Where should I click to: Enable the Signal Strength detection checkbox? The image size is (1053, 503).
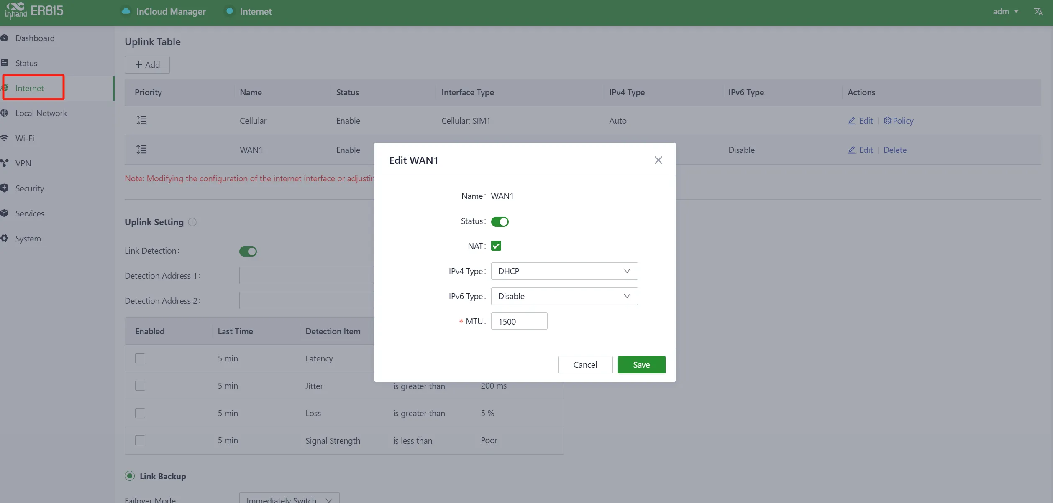point(140,440)
